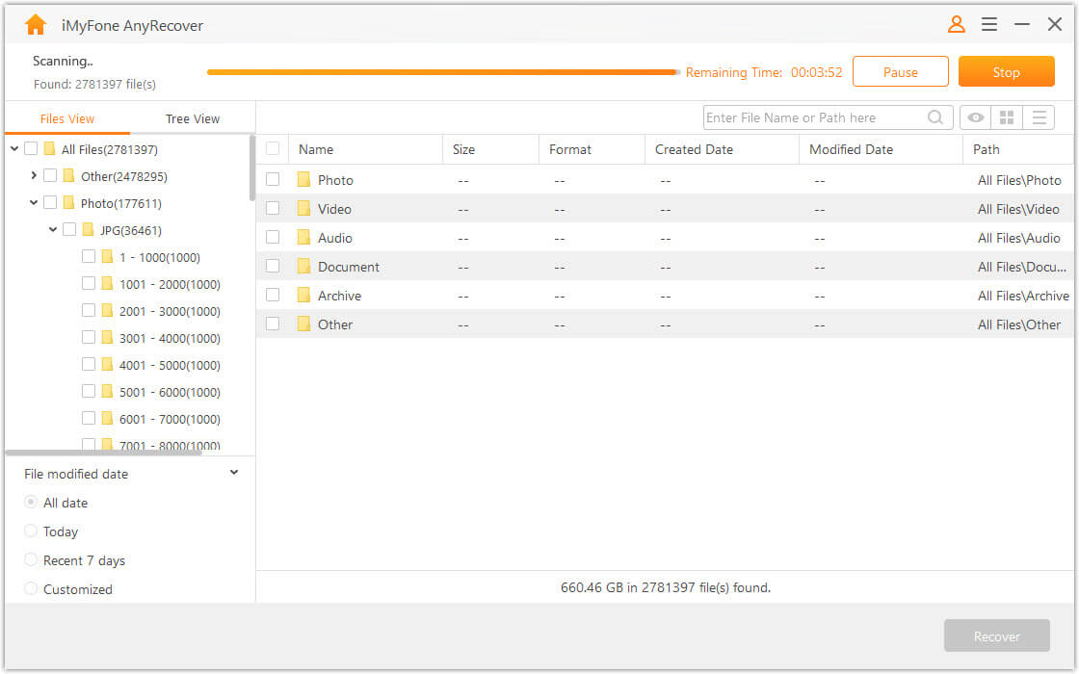Select the Recent 7 days radio option
Image resolution: width=1079 pixels, height=674 pixels.
click(x=31, y=560)
